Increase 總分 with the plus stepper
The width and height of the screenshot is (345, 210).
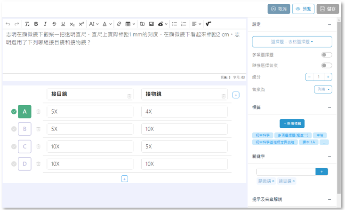(328, 77)
